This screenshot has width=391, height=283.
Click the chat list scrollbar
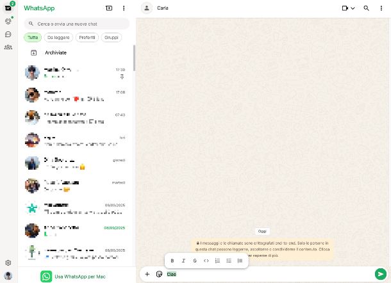(134, 58)
